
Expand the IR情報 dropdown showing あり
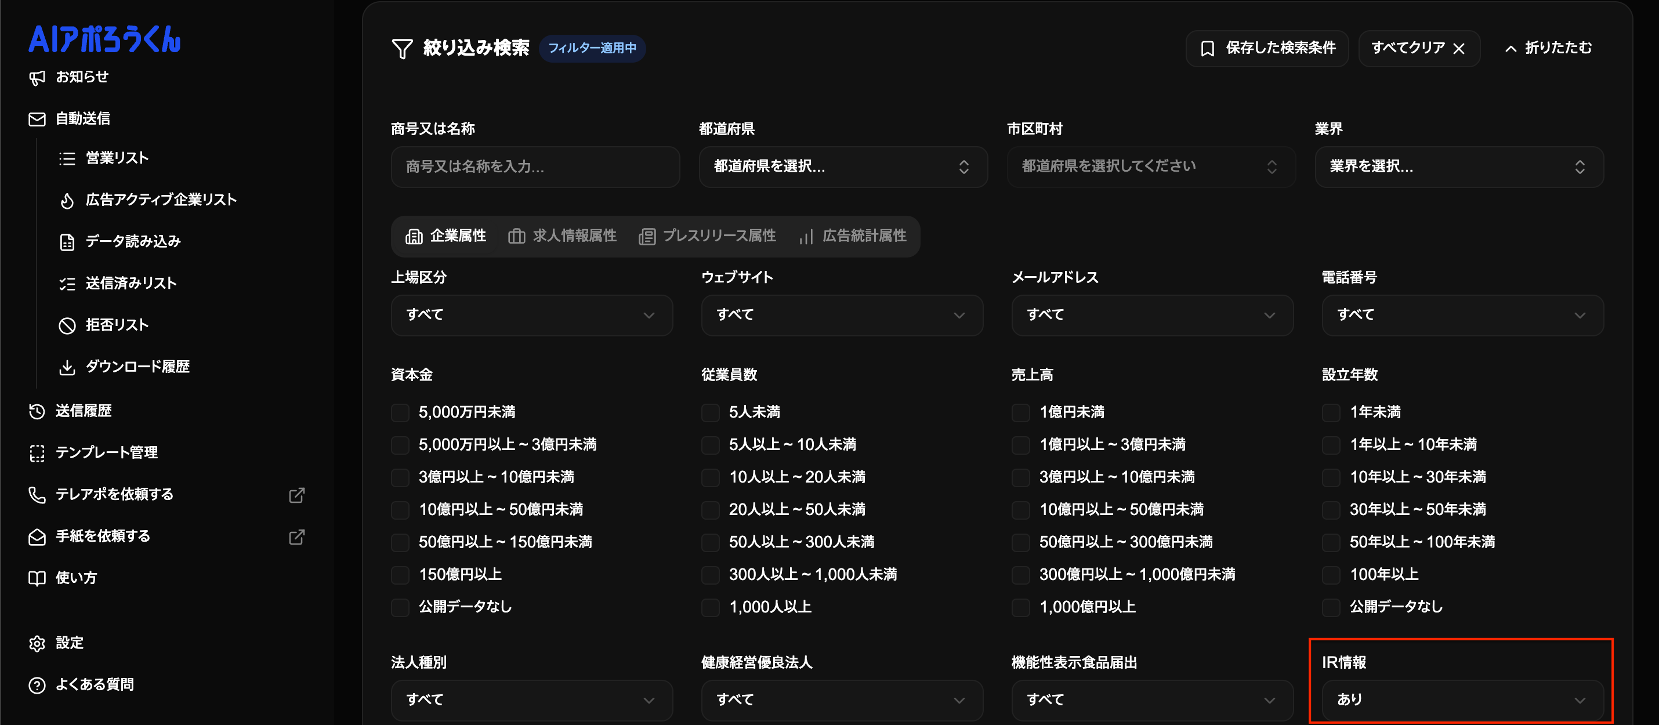[x=1462, y=700]
